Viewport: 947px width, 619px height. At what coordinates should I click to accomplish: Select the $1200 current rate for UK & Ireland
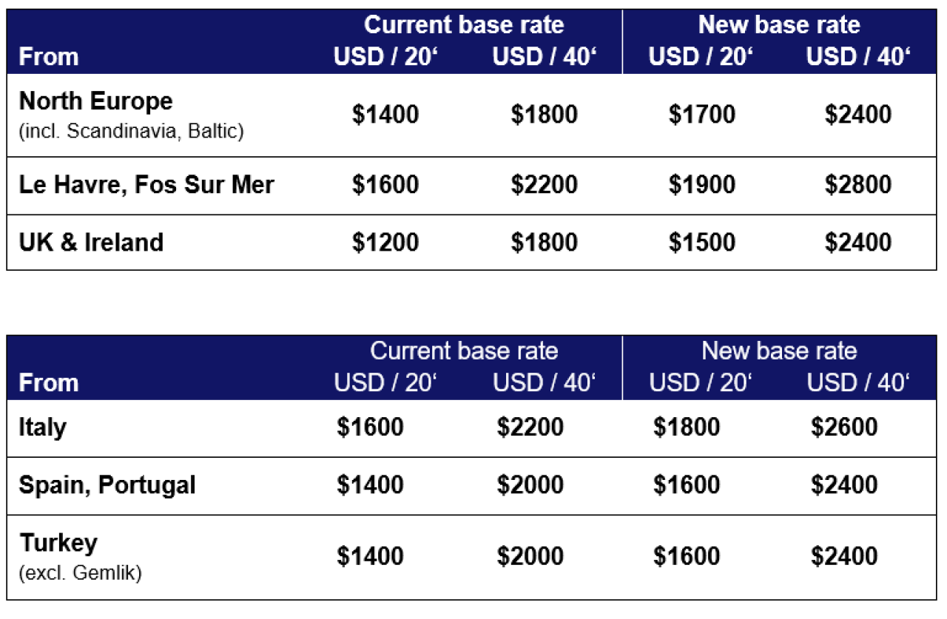coord(385,243)
